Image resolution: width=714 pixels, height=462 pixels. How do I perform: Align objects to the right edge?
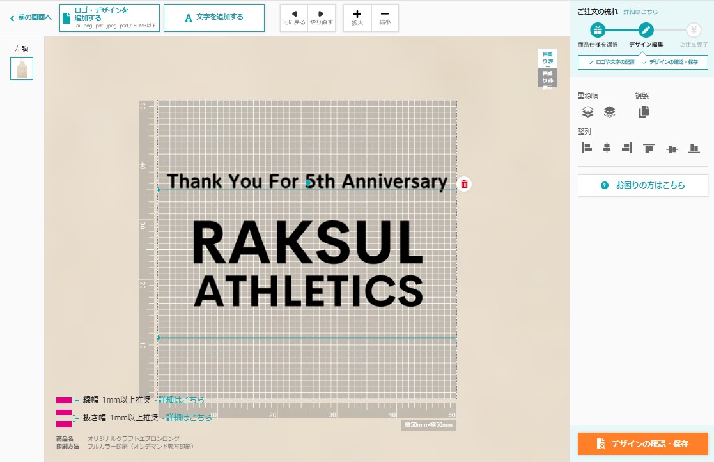point(626,148)
